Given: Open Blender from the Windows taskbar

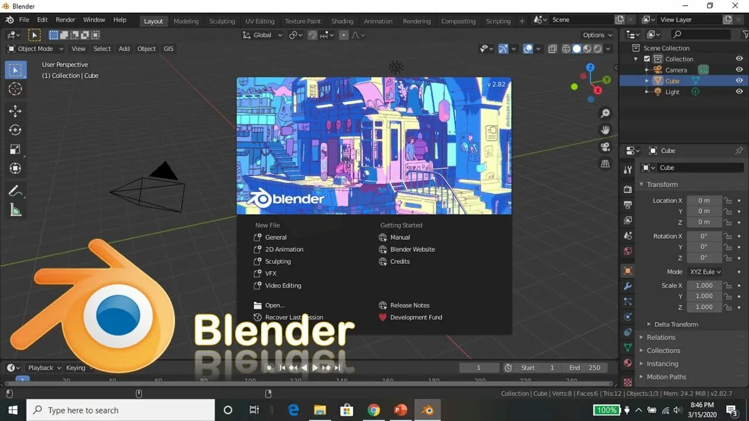Looking at the screenshot, I should [428, 410].
